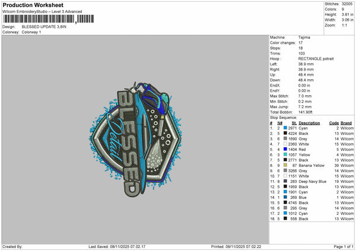Click the code 19 in the Deep Navy Blue row

click(x=336, y=182)
